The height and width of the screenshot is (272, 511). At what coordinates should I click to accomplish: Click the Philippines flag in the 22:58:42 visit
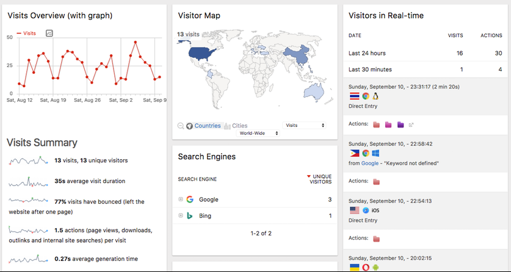(354, 153)
